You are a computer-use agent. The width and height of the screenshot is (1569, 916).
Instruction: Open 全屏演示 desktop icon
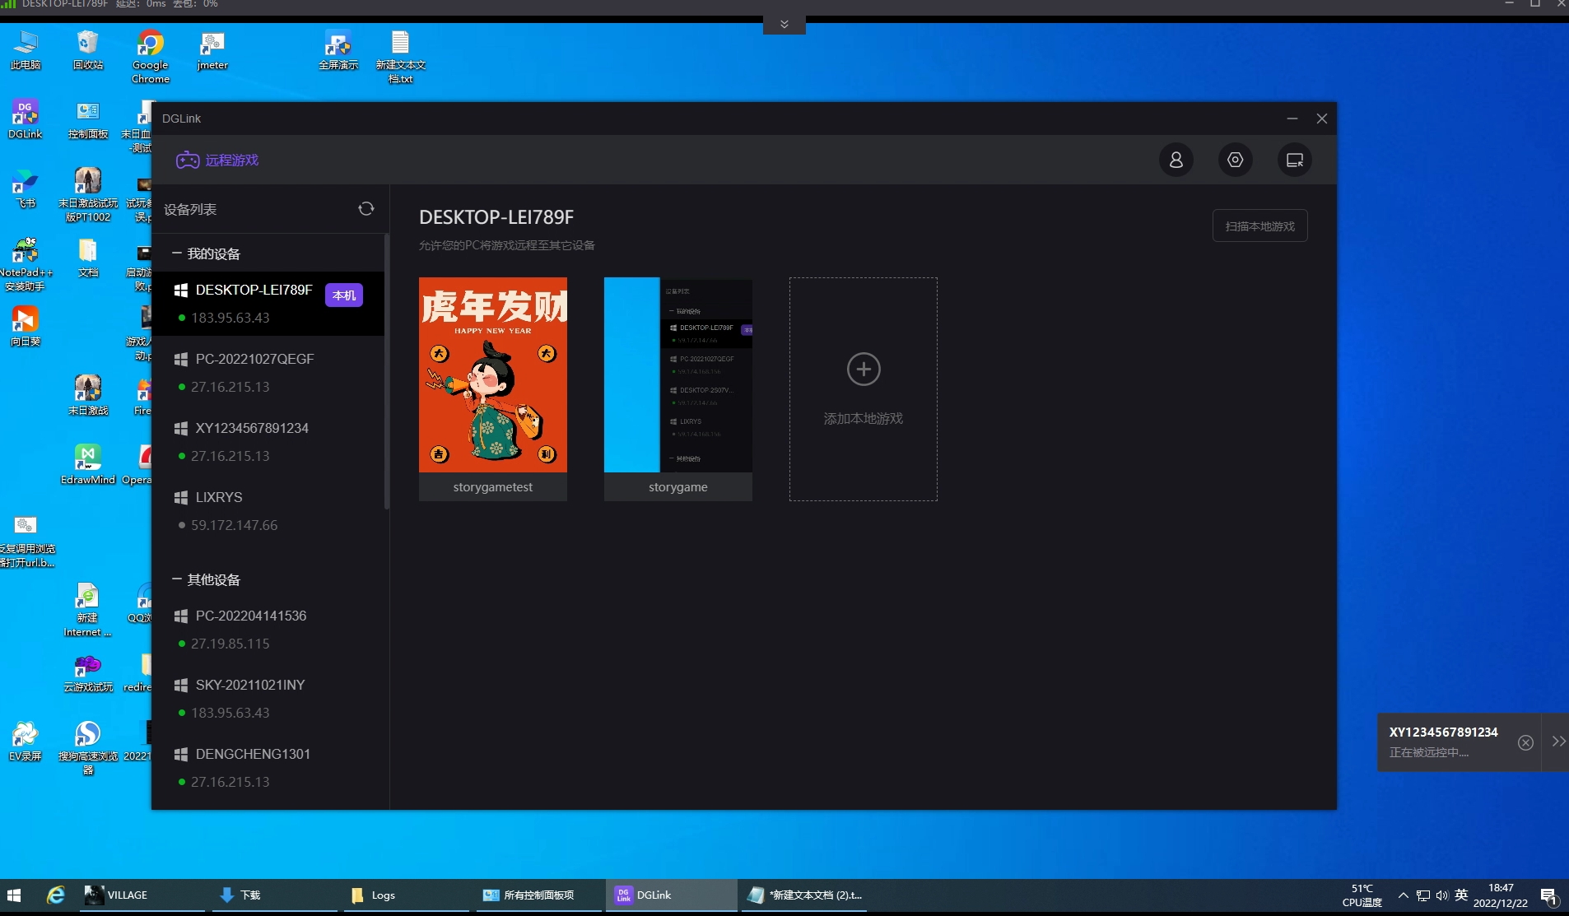click(x=338, y=50)
